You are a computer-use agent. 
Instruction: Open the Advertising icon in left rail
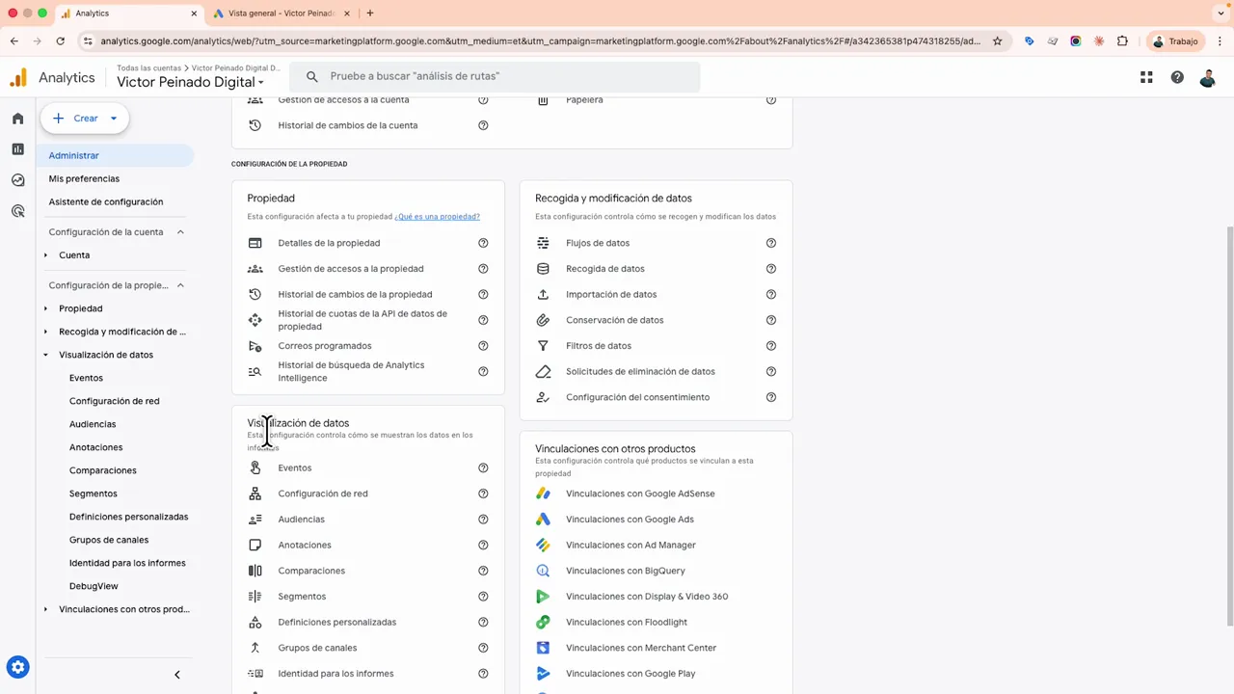tap(17, 211)
